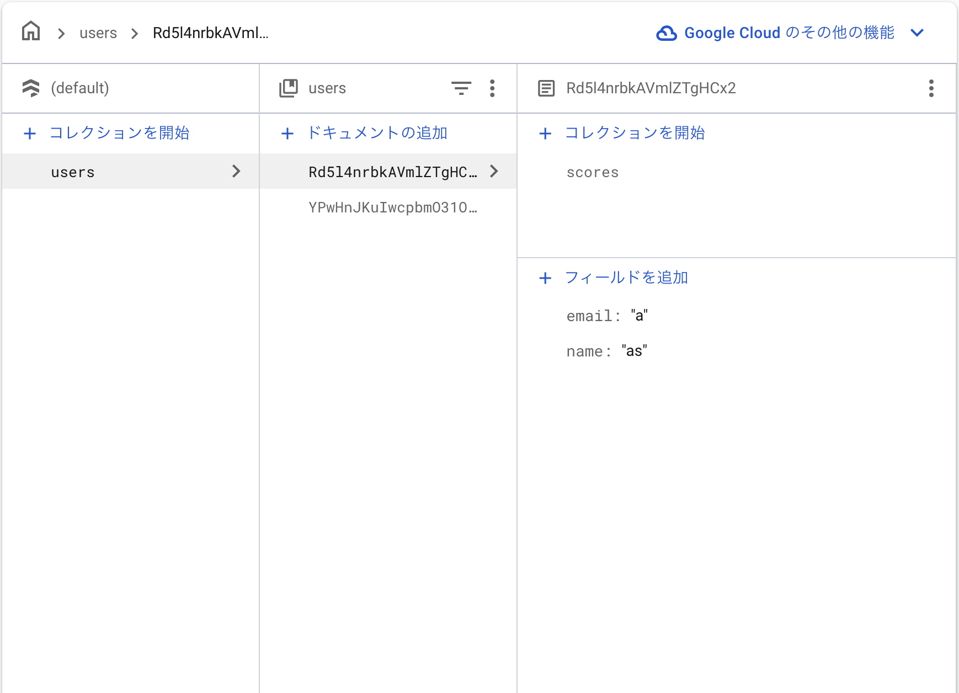Expand the Google Cloud その他の機能 dropdown arrow
The width and height of the screenshot is (959, 693).
click(917, 33)
